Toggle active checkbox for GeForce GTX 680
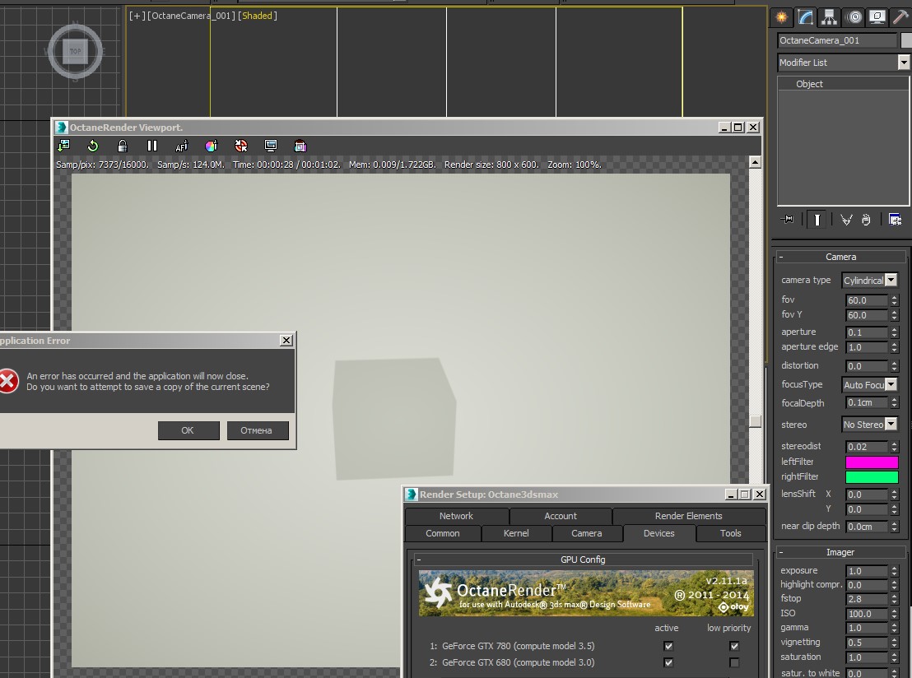Screen dimensions: 912x678 [668, 662]
